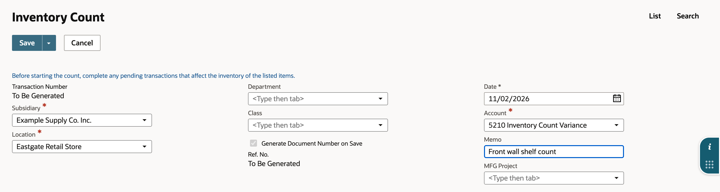The height and width of the screenshot is (192, 720).
Task: Click the Transaction Number label
Action: [x=40, y=87]
